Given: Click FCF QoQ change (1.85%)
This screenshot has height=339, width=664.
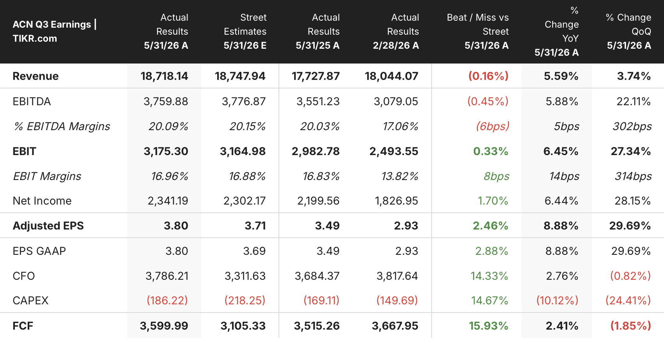Looking at the screenshot, I should pos(631,326).
